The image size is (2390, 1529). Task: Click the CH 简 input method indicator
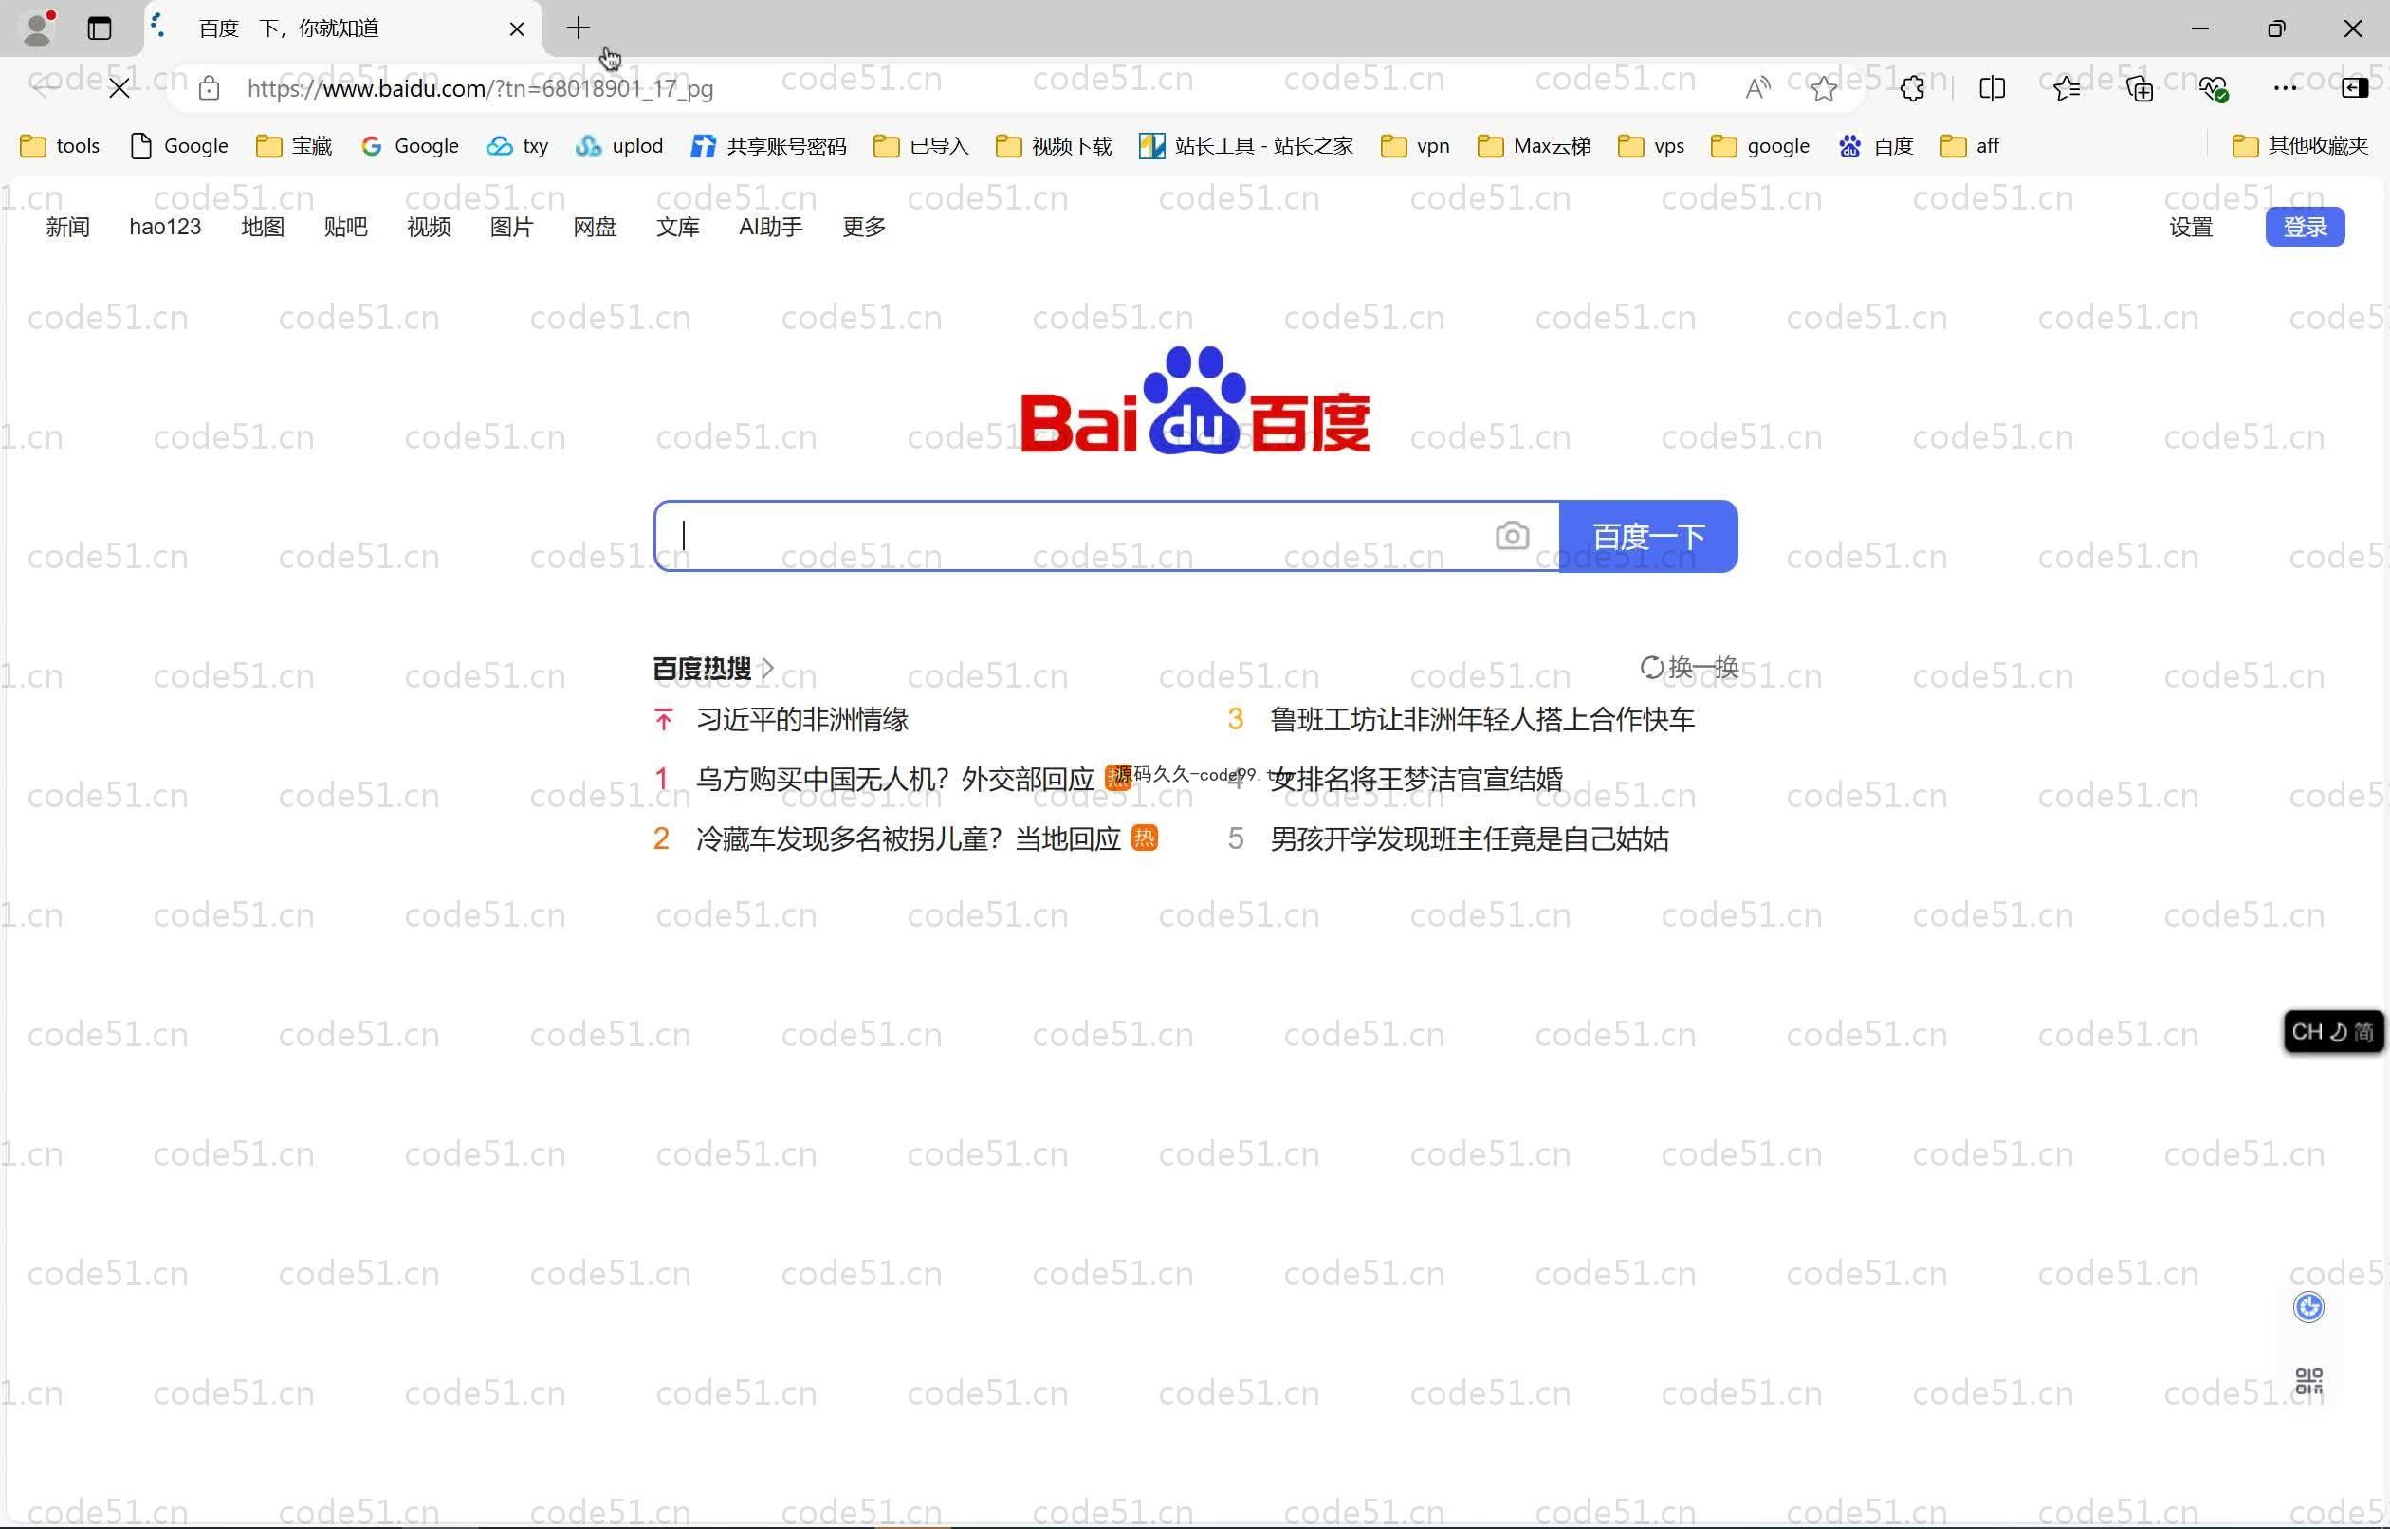[2332, 1032]
